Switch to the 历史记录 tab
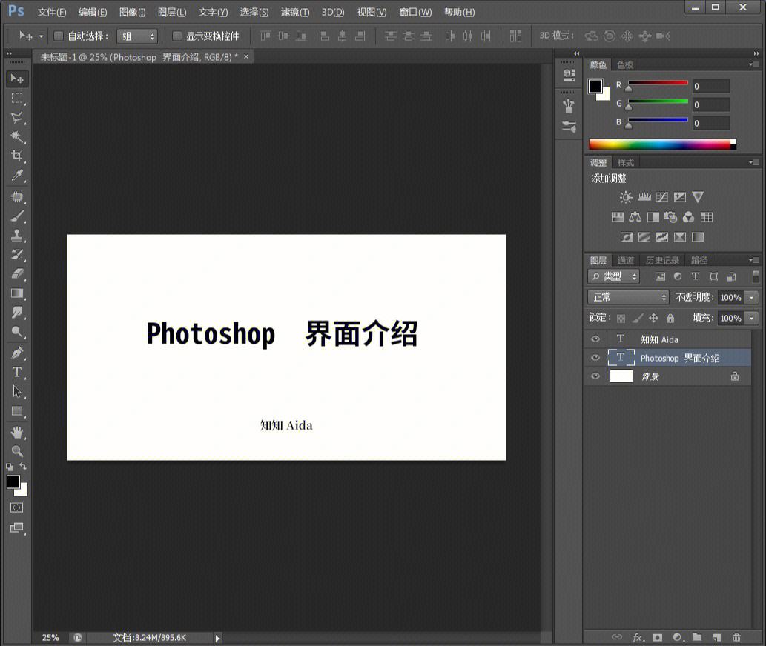 (x=662, y=261)
